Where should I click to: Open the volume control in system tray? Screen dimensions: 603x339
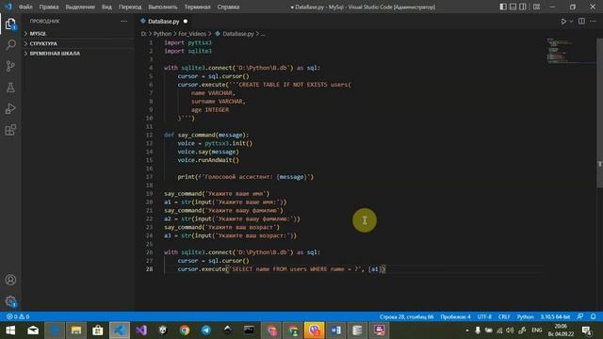(x=510, y=331)
